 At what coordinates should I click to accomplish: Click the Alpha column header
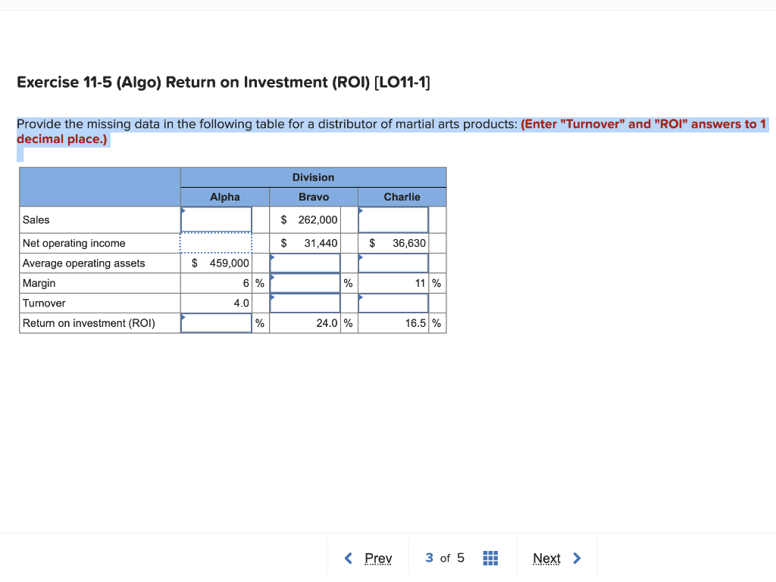tap(224, 197)
